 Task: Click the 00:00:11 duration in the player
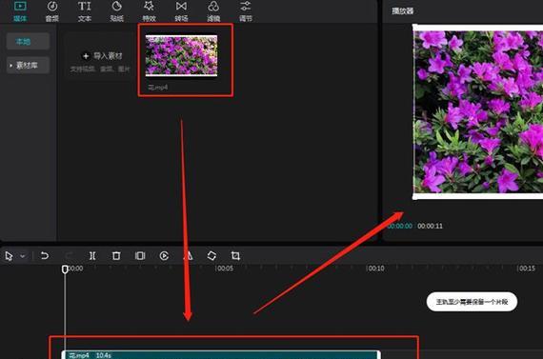430,226
